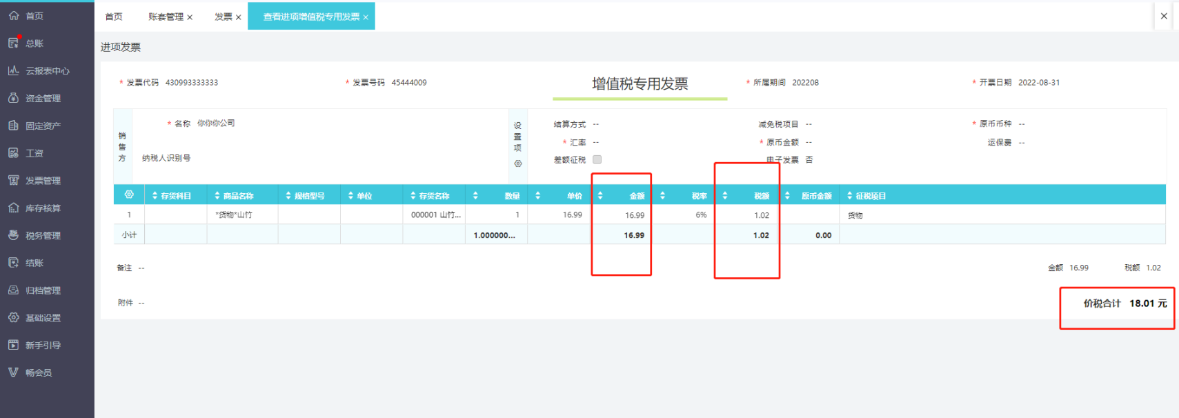Open 基础设置 basic settings
The image size is (1179, 418).
43,318
